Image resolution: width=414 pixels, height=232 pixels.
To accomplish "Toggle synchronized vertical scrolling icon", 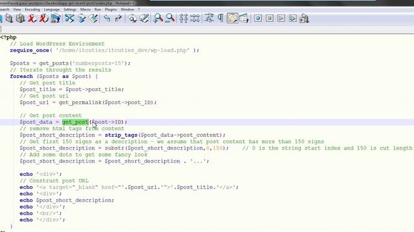I will pyautogui.click(x=184, y=19).
